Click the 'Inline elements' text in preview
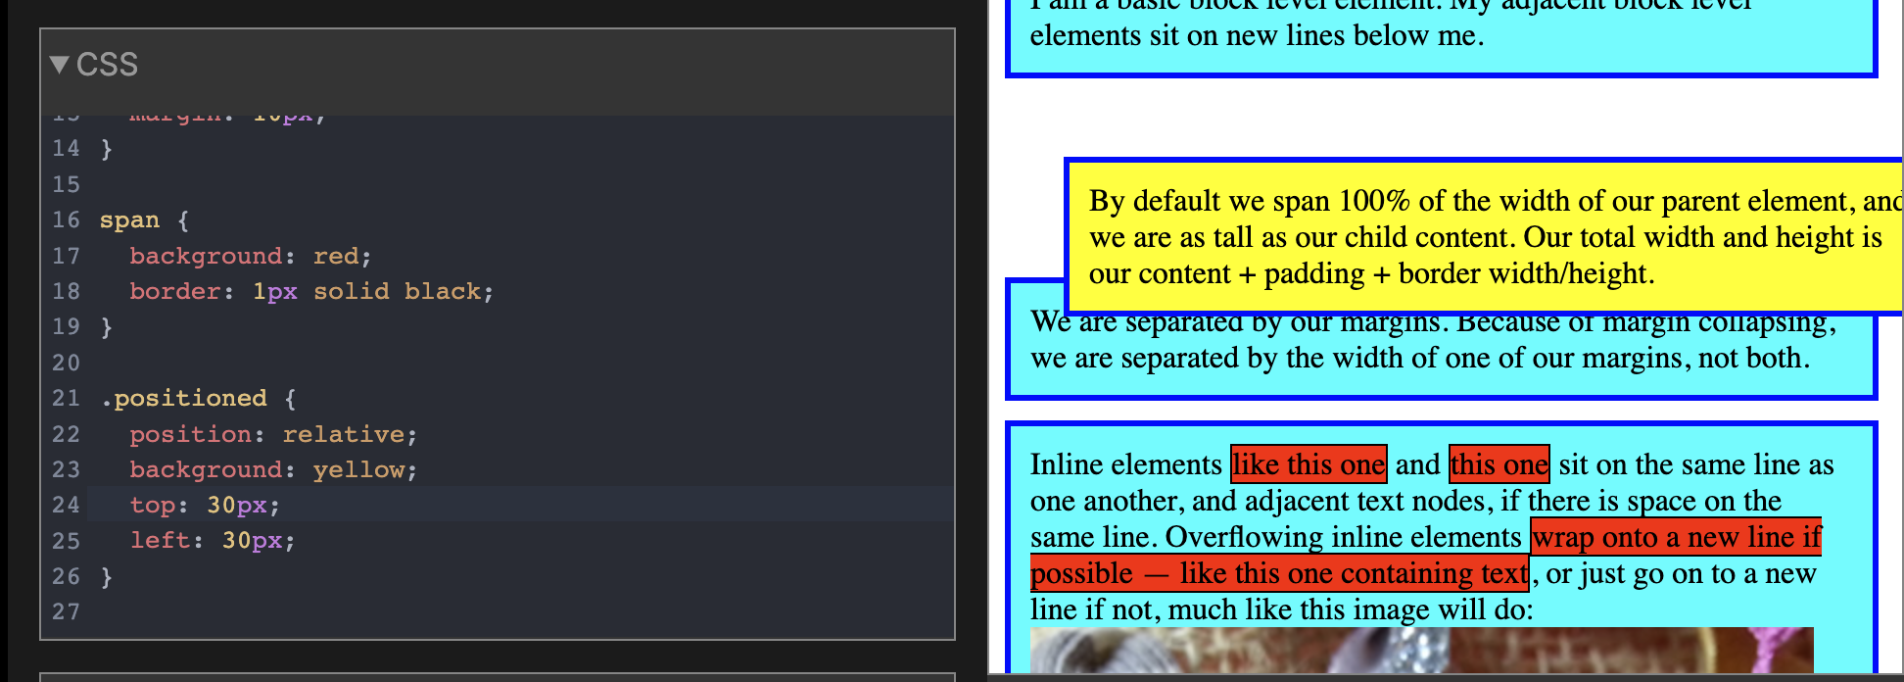This screenshot has width=1904, height=682. coord(1126,464)
